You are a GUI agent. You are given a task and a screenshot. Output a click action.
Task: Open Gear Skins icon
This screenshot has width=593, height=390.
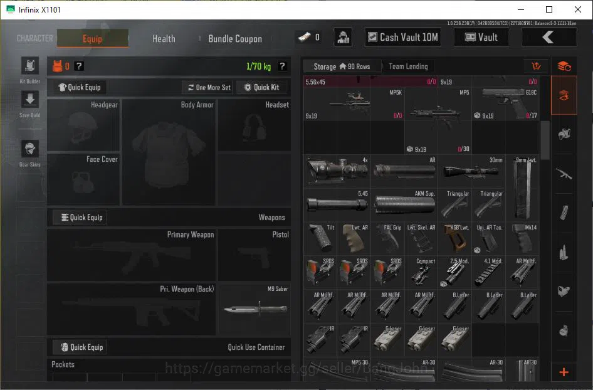[30, 149]
